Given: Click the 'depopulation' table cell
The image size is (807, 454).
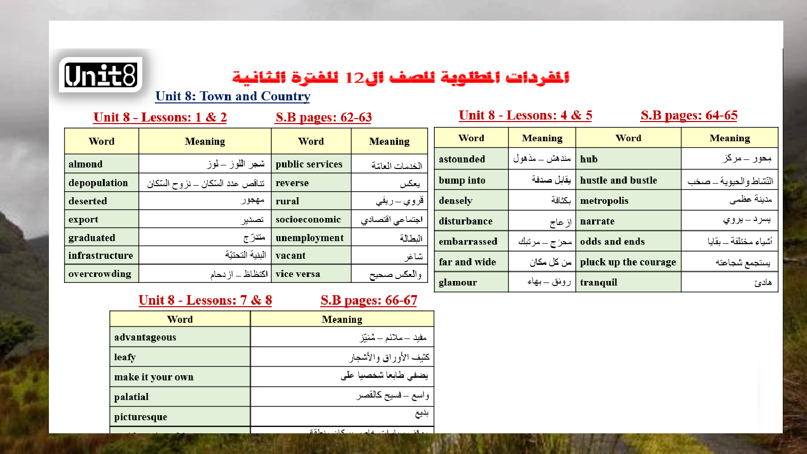Looking at the screenshot, I should 101,183.
